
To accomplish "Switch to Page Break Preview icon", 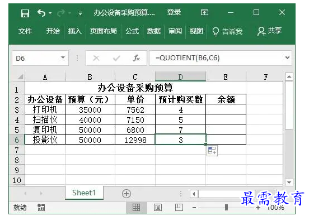I will (179, 207).
